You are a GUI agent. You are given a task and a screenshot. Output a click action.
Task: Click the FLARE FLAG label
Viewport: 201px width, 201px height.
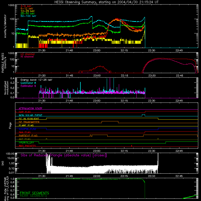[x=26, y=125]
